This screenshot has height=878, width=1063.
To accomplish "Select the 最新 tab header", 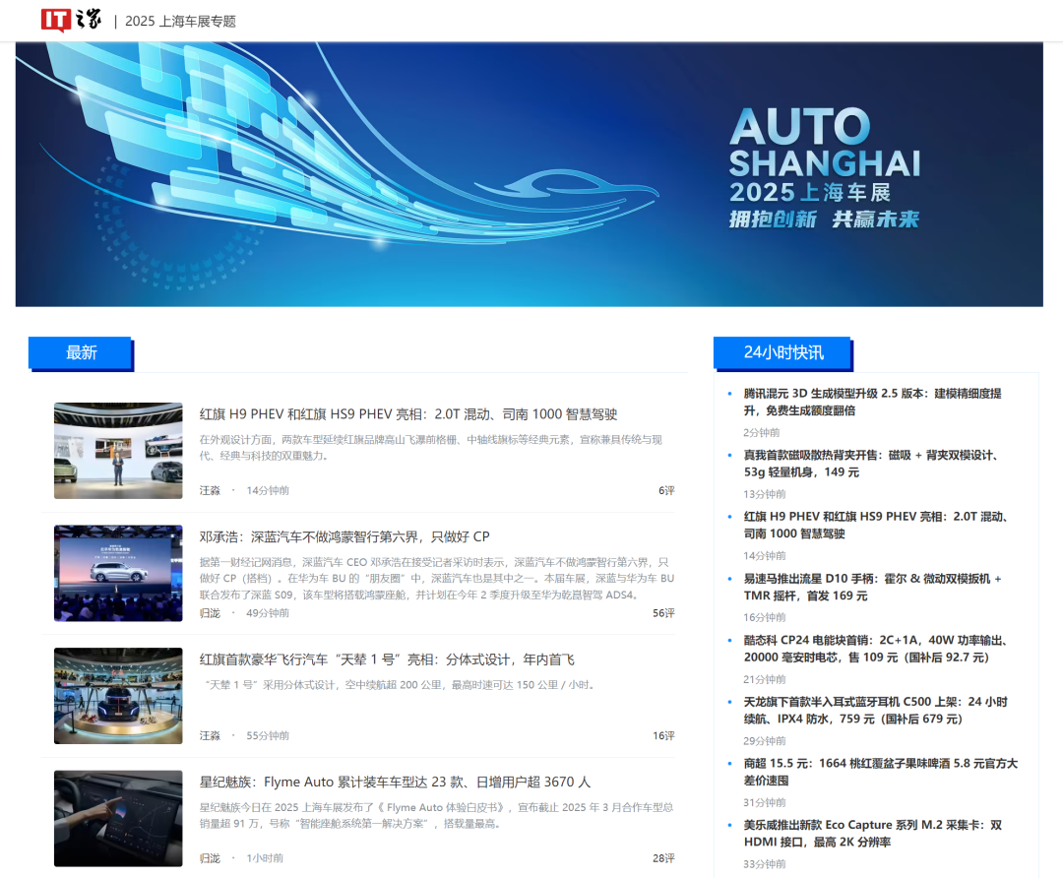I will pyautogui.click(x=81, y=352).
